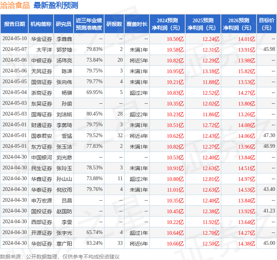Click researcher name 刘洁铭
277x260 pixels.
pyautogui.click(x=64, y=114)
